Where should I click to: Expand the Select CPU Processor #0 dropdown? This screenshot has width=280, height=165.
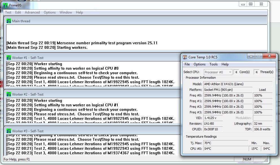click(x=218, y=72)
